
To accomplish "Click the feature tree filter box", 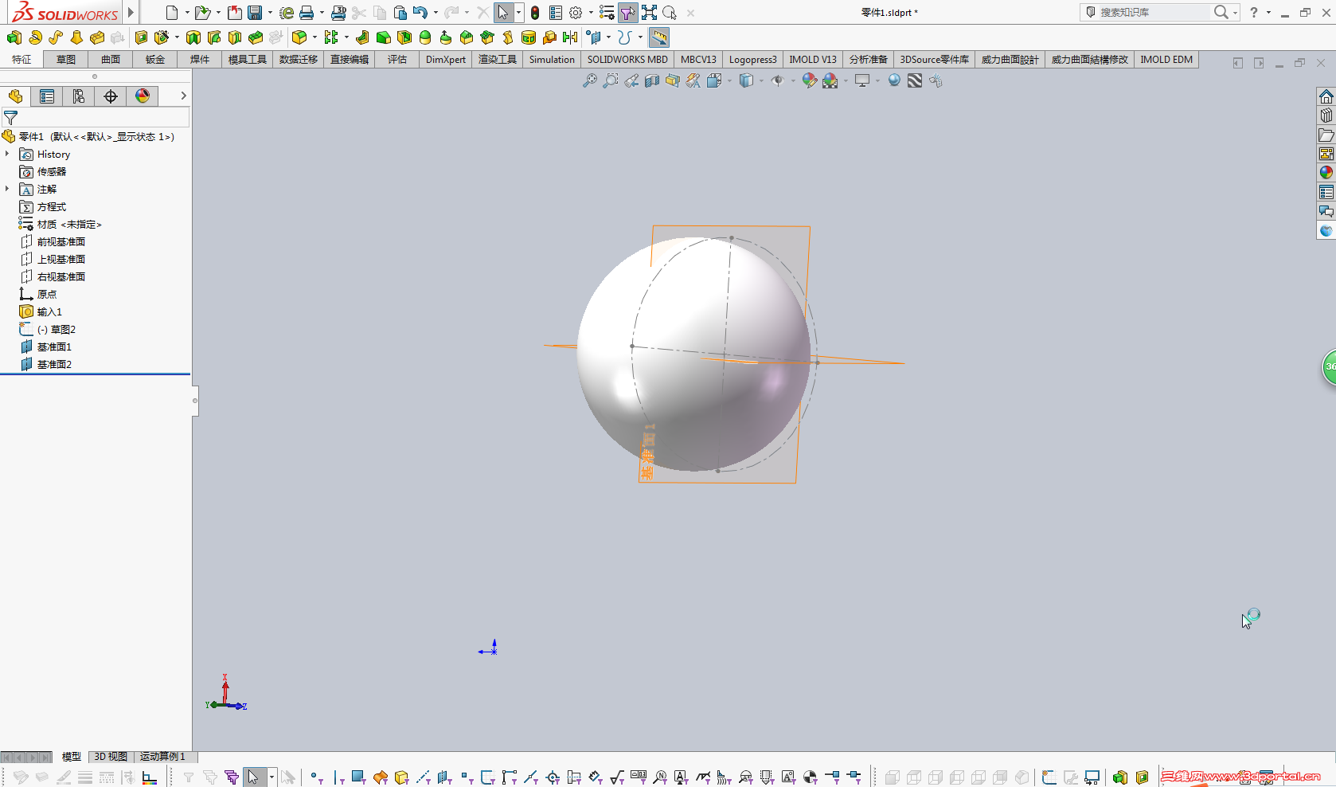I will pyautogui.click(x=96, y=118).
